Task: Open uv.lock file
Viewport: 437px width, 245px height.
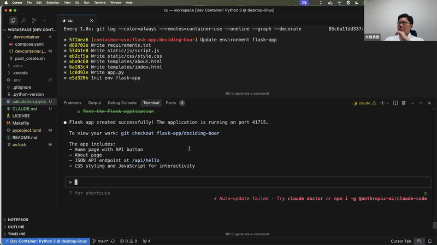Action: pyautogui.click(x=19, y=145)
